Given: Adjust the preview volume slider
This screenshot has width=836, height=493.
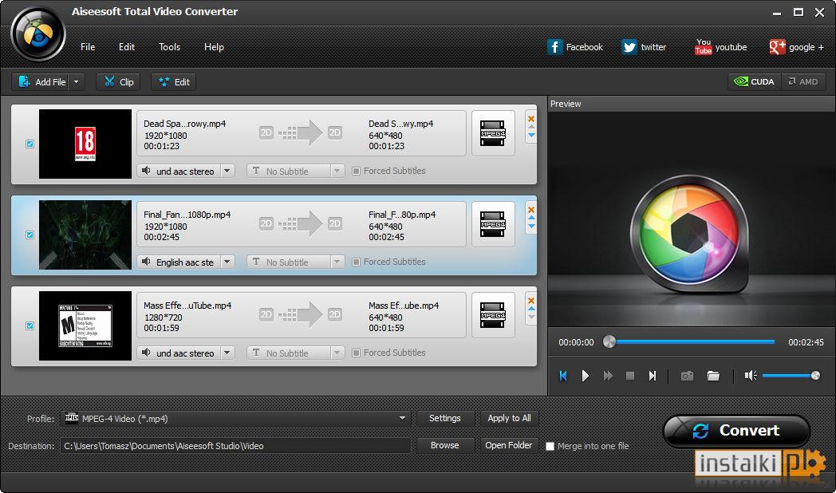Looking at the screenshot, I should 791,376.
